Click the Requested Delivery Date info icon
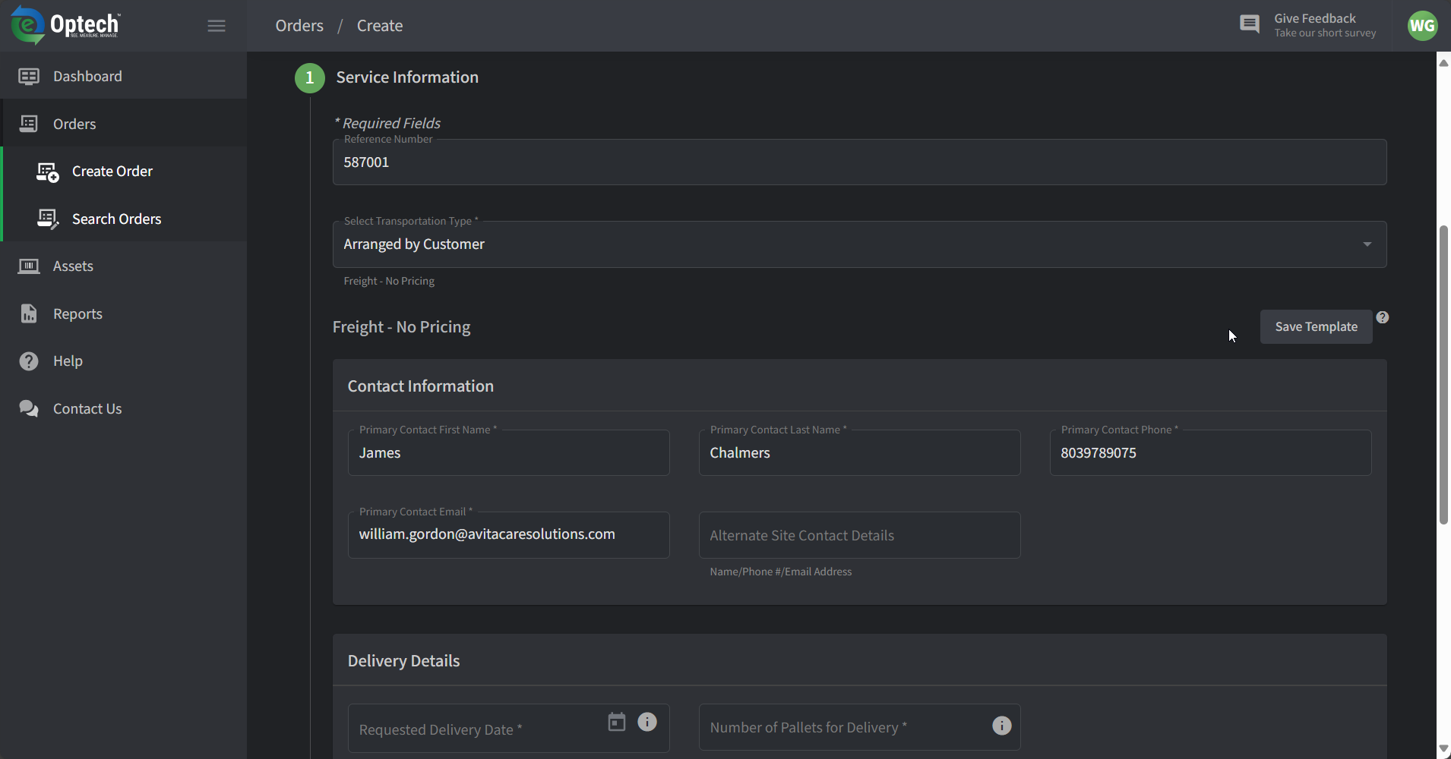The image size is (1451, 759). coord(647,722)
